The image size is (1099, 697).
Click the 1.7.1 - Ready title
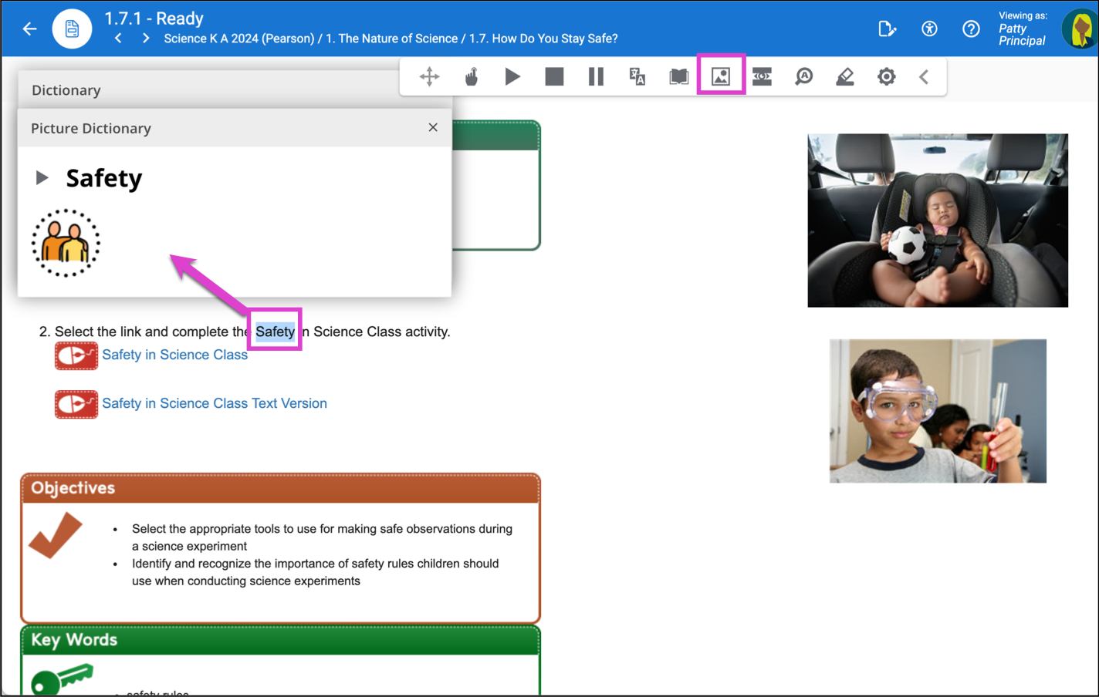coord(154,18)
